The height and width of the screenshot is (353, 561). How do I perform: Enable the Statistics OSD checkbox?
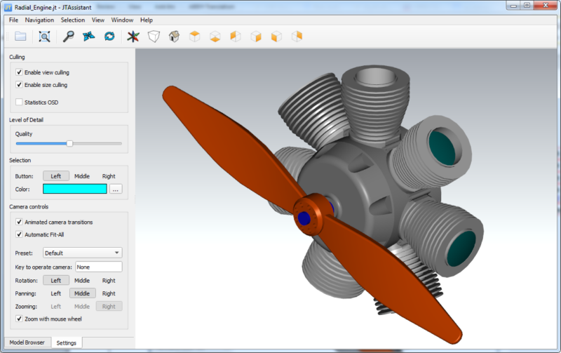coord(19,102)
